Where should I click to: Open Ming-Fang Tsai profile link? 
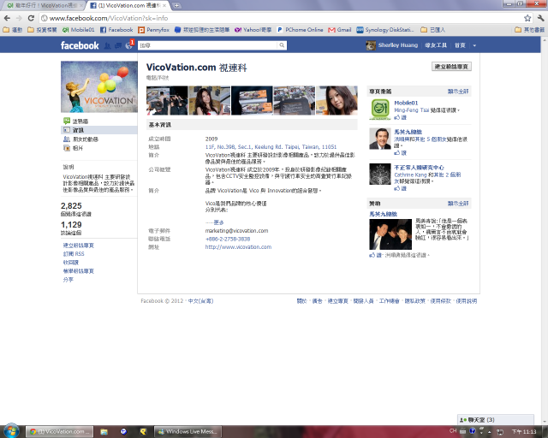pyautogui.click(x=411, y=110)
